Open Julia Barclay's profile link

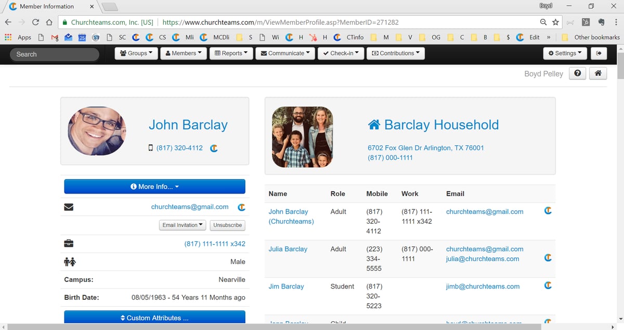[288, 249]
